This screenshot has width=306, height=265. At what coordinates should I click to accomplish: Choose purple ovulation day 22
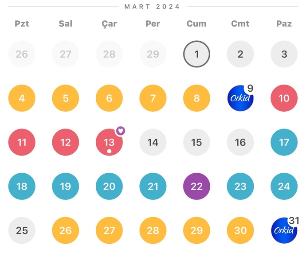[197, 186]
